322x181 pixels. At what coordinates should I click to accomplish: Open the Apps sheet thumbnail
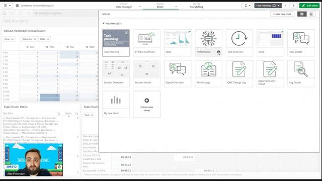coord(178,43)
